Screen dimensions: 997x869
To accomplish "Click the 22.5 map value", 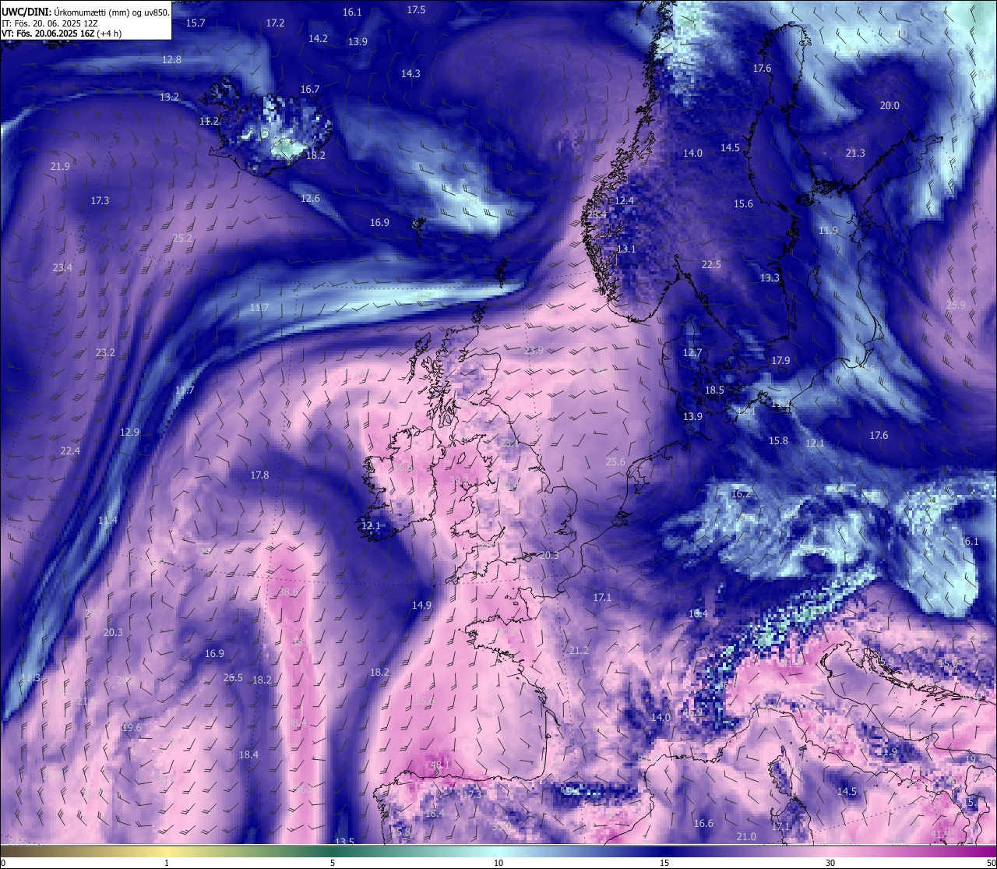I will [x=711, y=265].
